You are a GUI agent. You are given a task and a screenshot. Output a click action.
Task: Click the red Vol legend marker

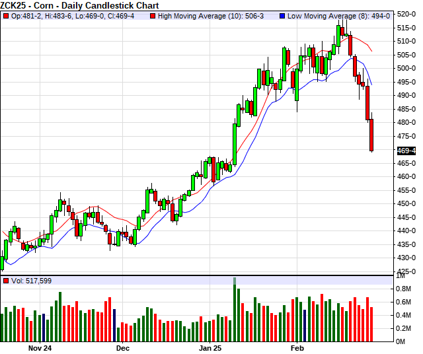(x=6, y=281)
